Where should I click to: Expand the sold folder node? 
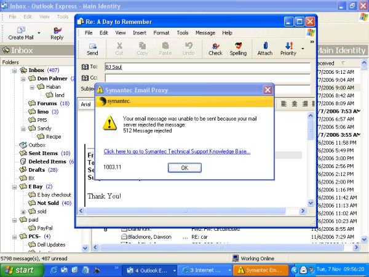pyautogui.click(x=23, y=212)
